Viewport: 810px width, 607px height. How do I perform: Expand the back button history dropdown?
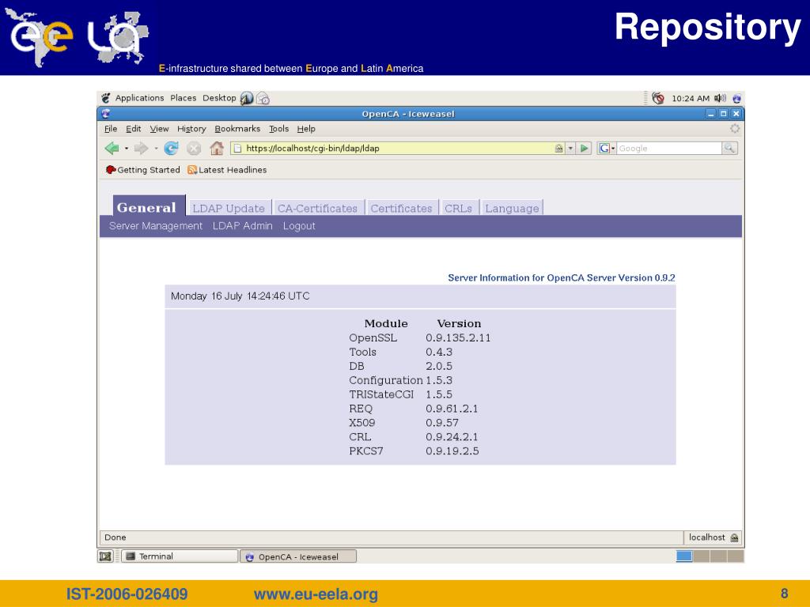point(127,149)
